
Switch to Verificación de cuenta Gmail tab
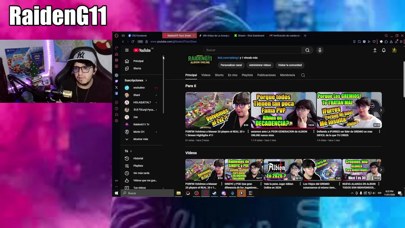[285, 35]
